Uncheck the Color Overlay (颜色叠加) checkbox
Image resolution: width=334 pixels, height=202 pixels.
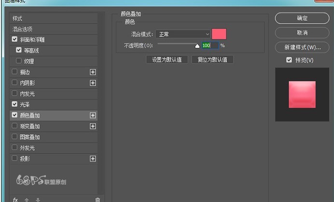point(14,115)
